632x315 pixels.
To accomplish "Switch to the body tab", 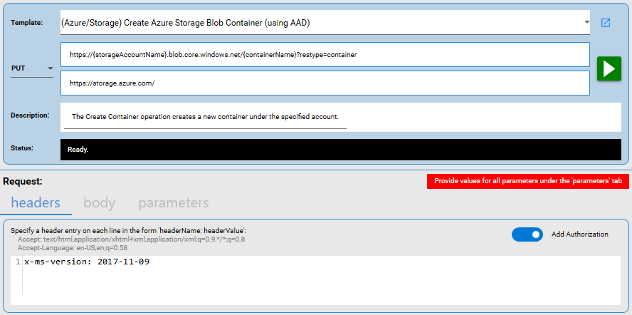I will 99,203.
